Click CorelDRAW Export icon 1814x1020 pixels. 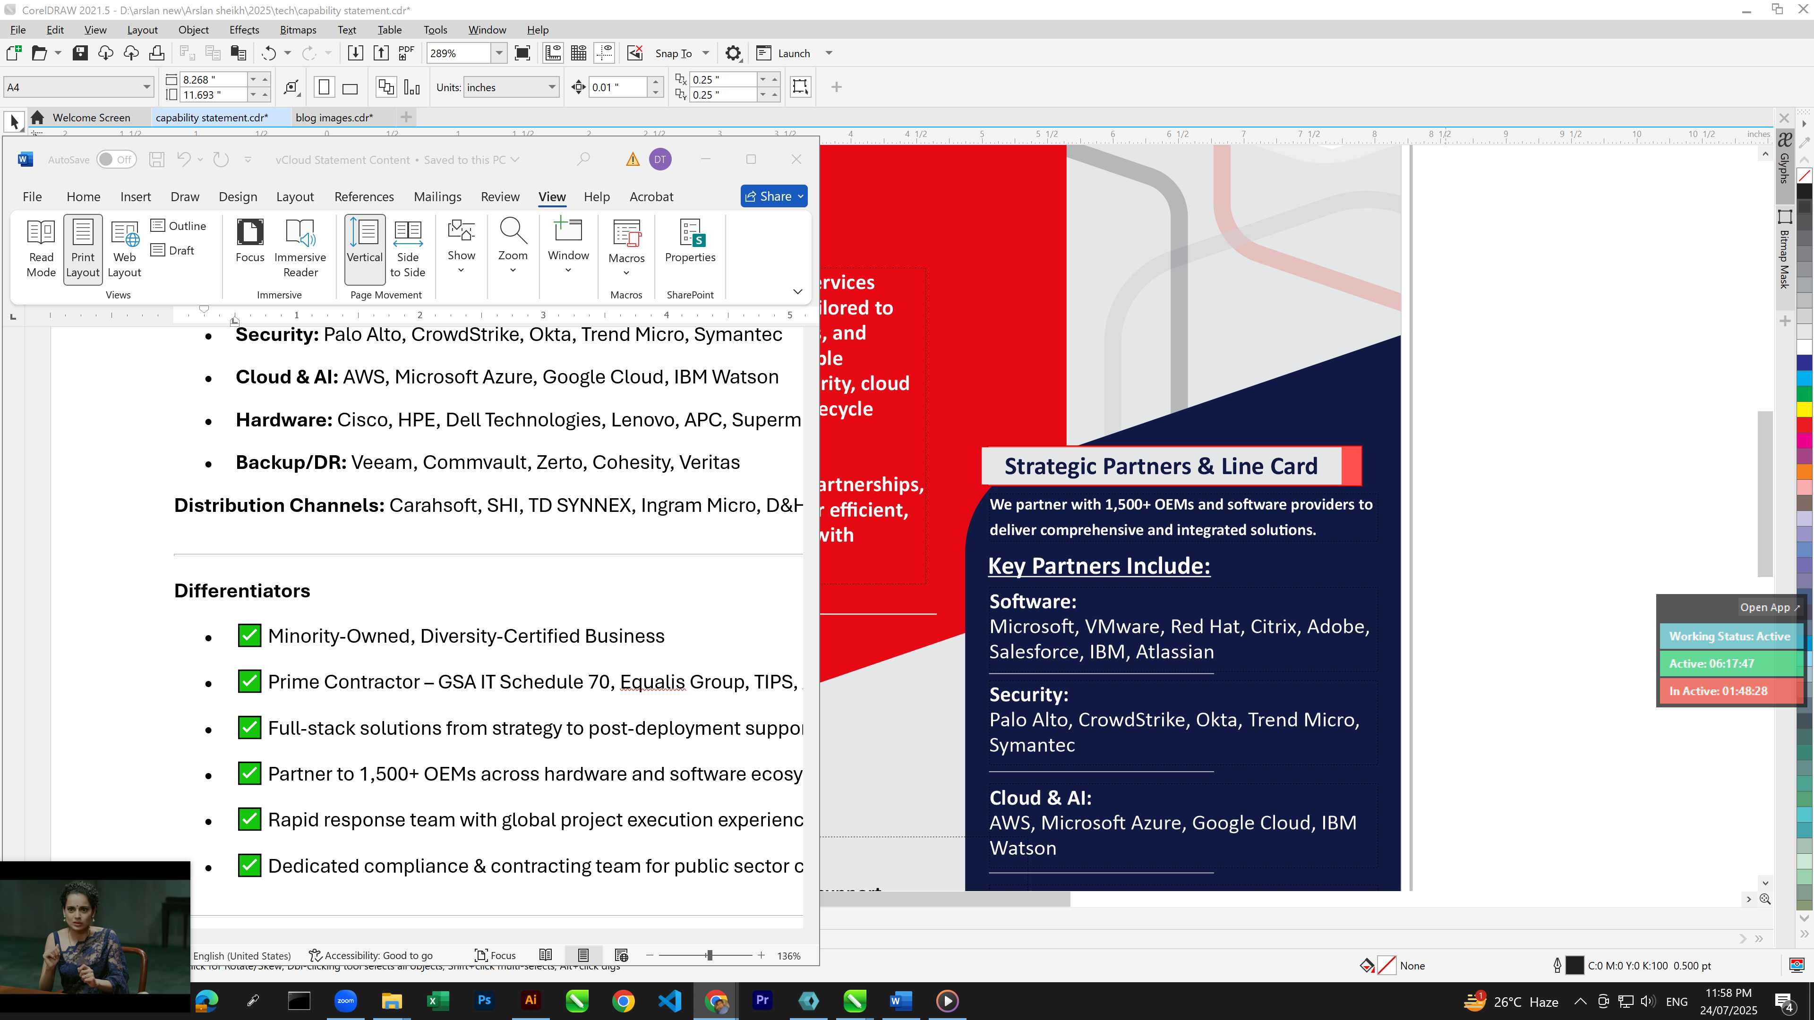[381, 53]
